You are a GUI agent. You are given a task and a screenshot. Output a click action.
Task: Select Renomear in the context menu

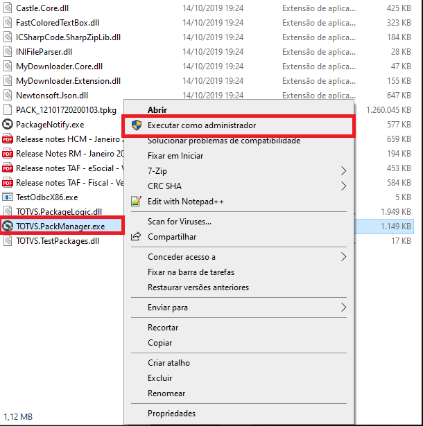pyautogui.click(x=166, y=393)
